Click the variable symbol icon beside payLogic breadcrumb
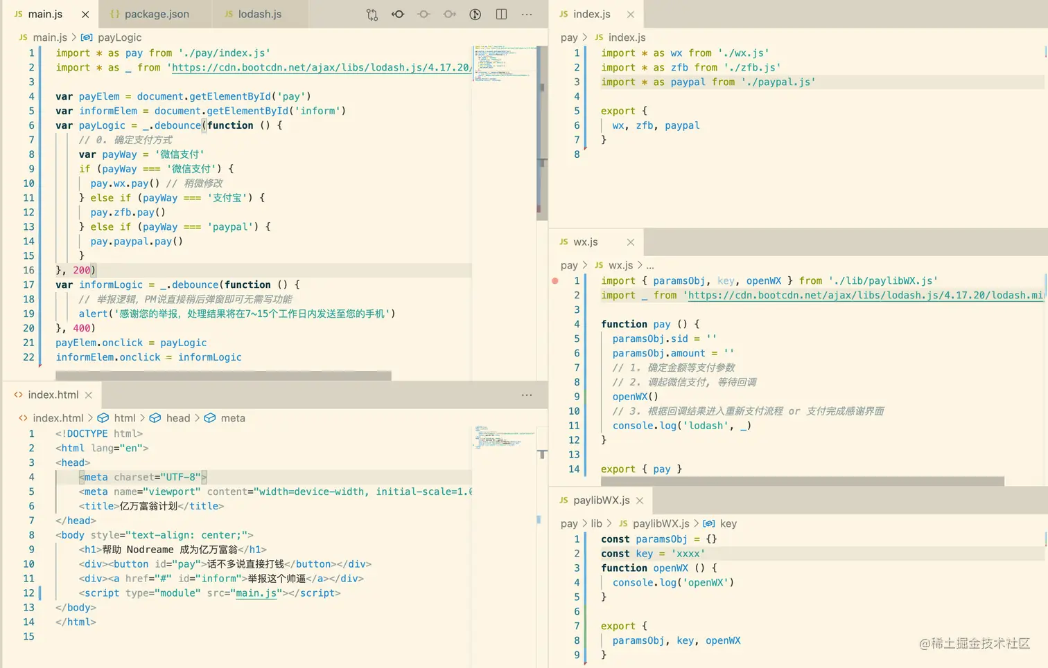 click(87, 37)
